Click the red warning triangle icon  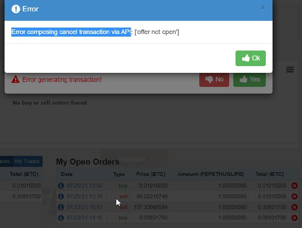point(15,79)
